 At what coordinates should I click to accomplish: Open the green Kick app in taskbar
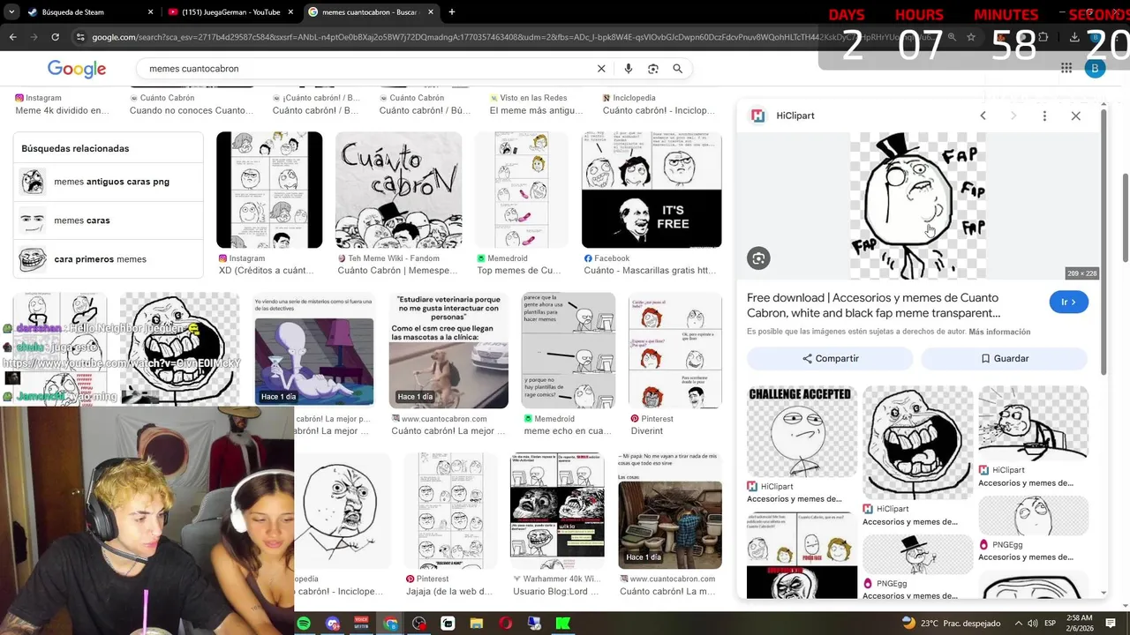pos(563,624)
